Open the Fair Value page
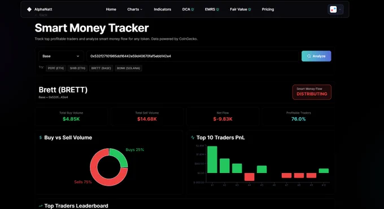Screen dimensions: 384x209 click(x=238, y=9)
